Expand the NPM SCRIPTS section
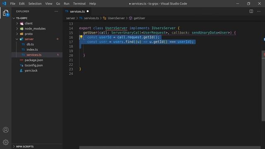265x149 pixels. pyautogui.click(x=14, y=147)
